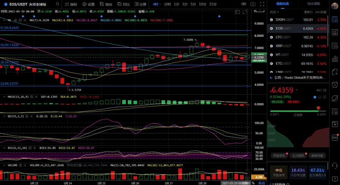Enter fullscreen chart mode
The image size is (340, 185).
click(x=262, y=4)
